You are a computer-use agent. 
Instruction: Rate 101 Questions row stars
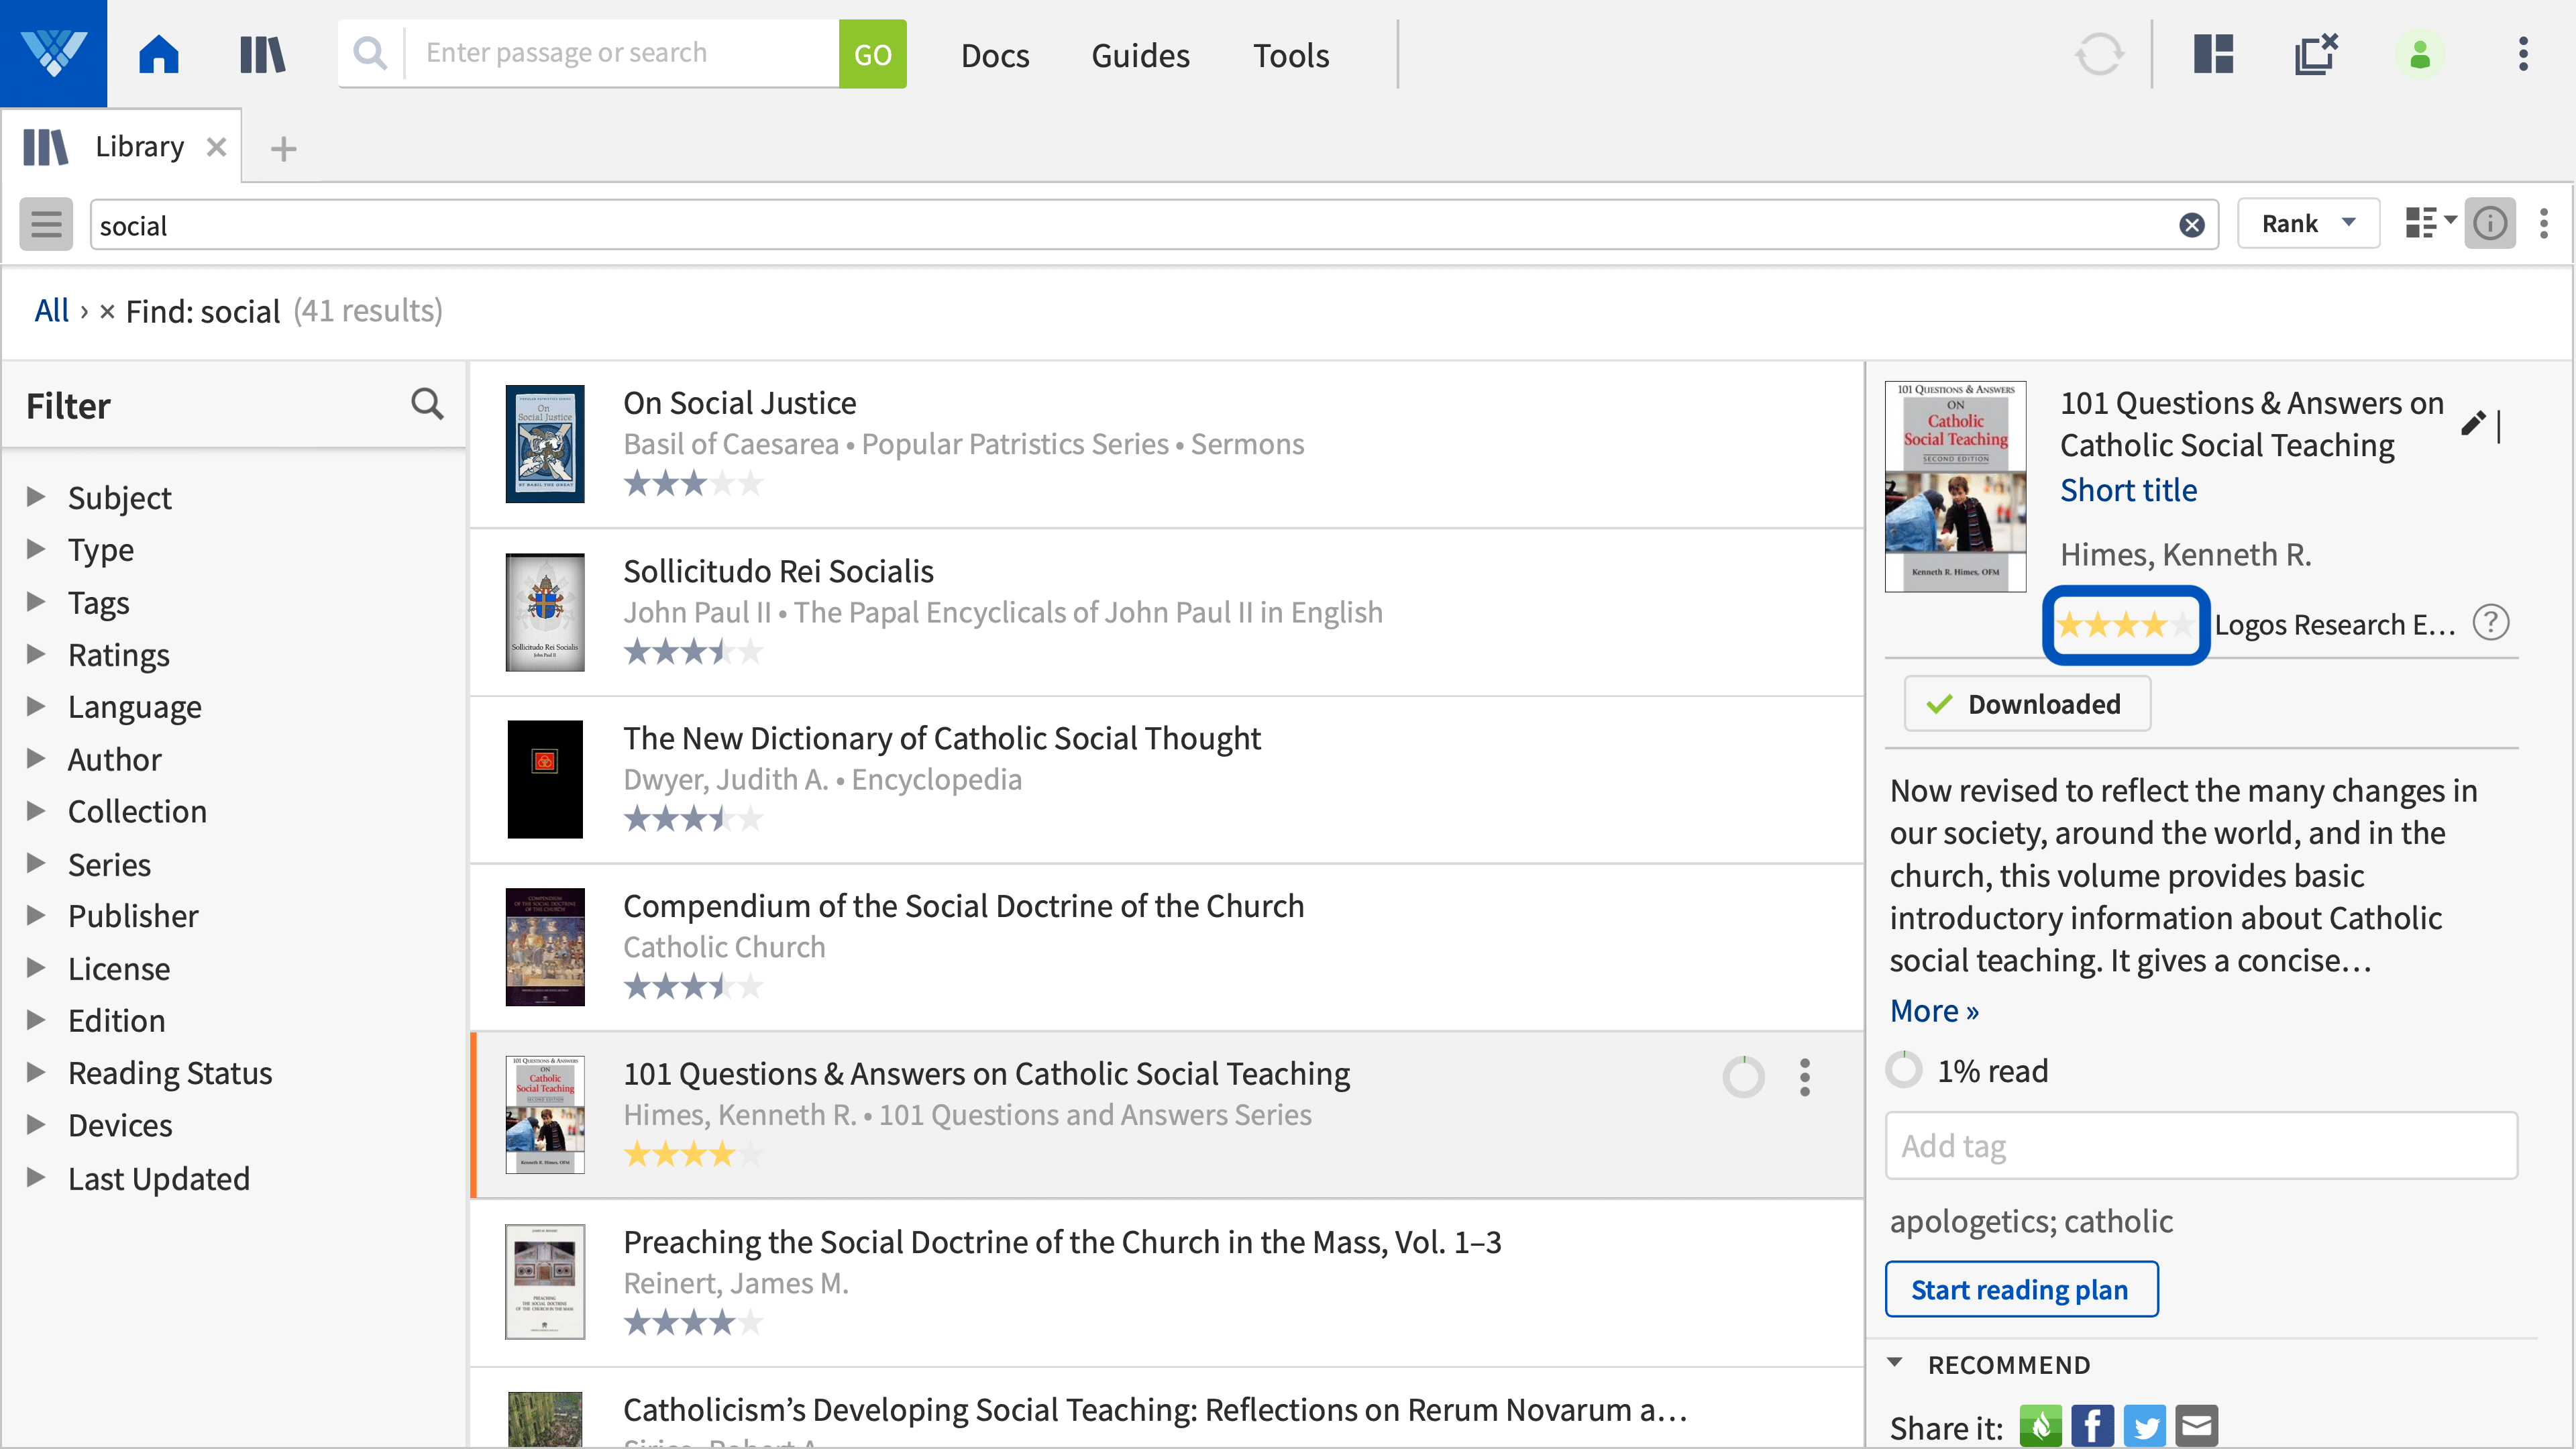(693, 1155)
